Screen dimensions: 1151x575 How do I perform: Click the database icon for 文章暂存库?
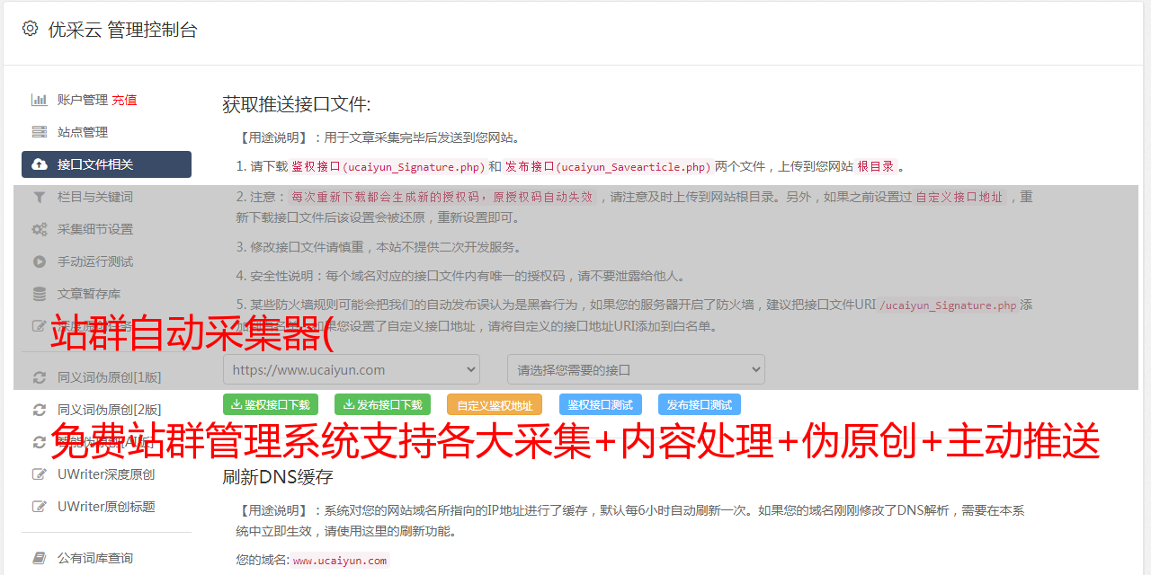click(40, 294)
